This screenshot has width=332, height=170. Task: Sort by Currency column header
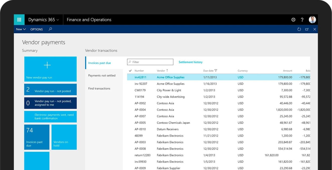pyautogui.click(x=243, y=71)
